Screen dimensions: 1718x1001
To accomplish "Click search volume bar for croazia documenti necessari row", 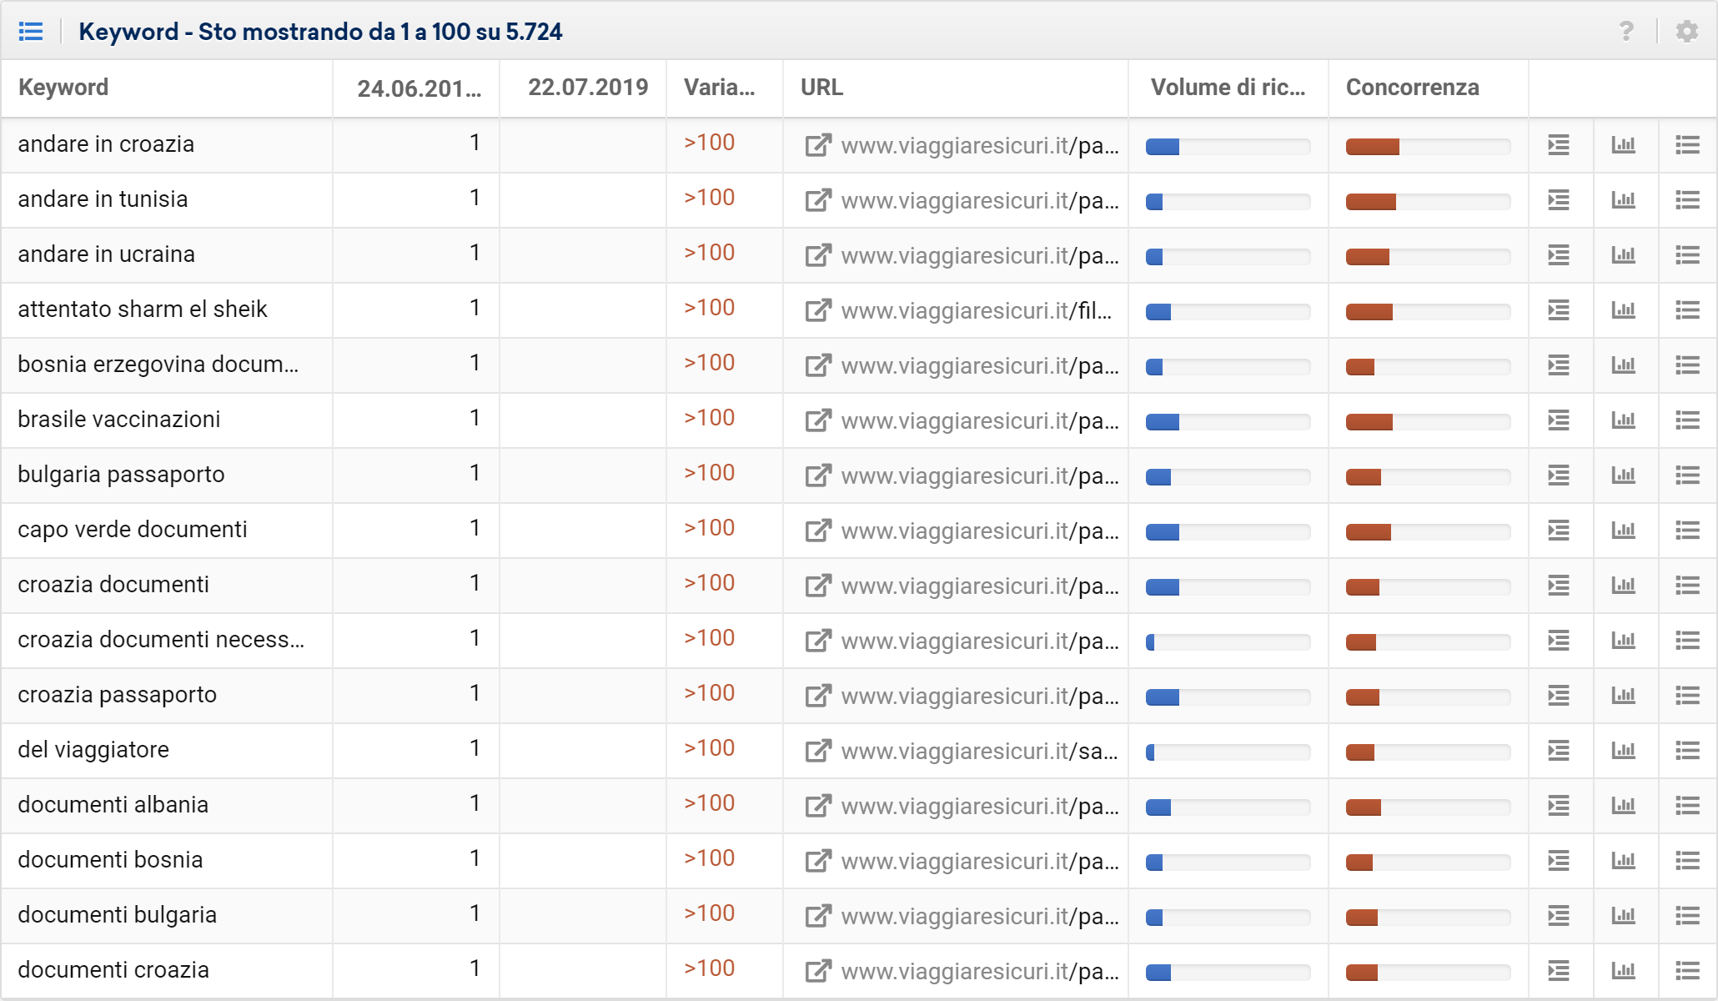I will coord(1228,642).
